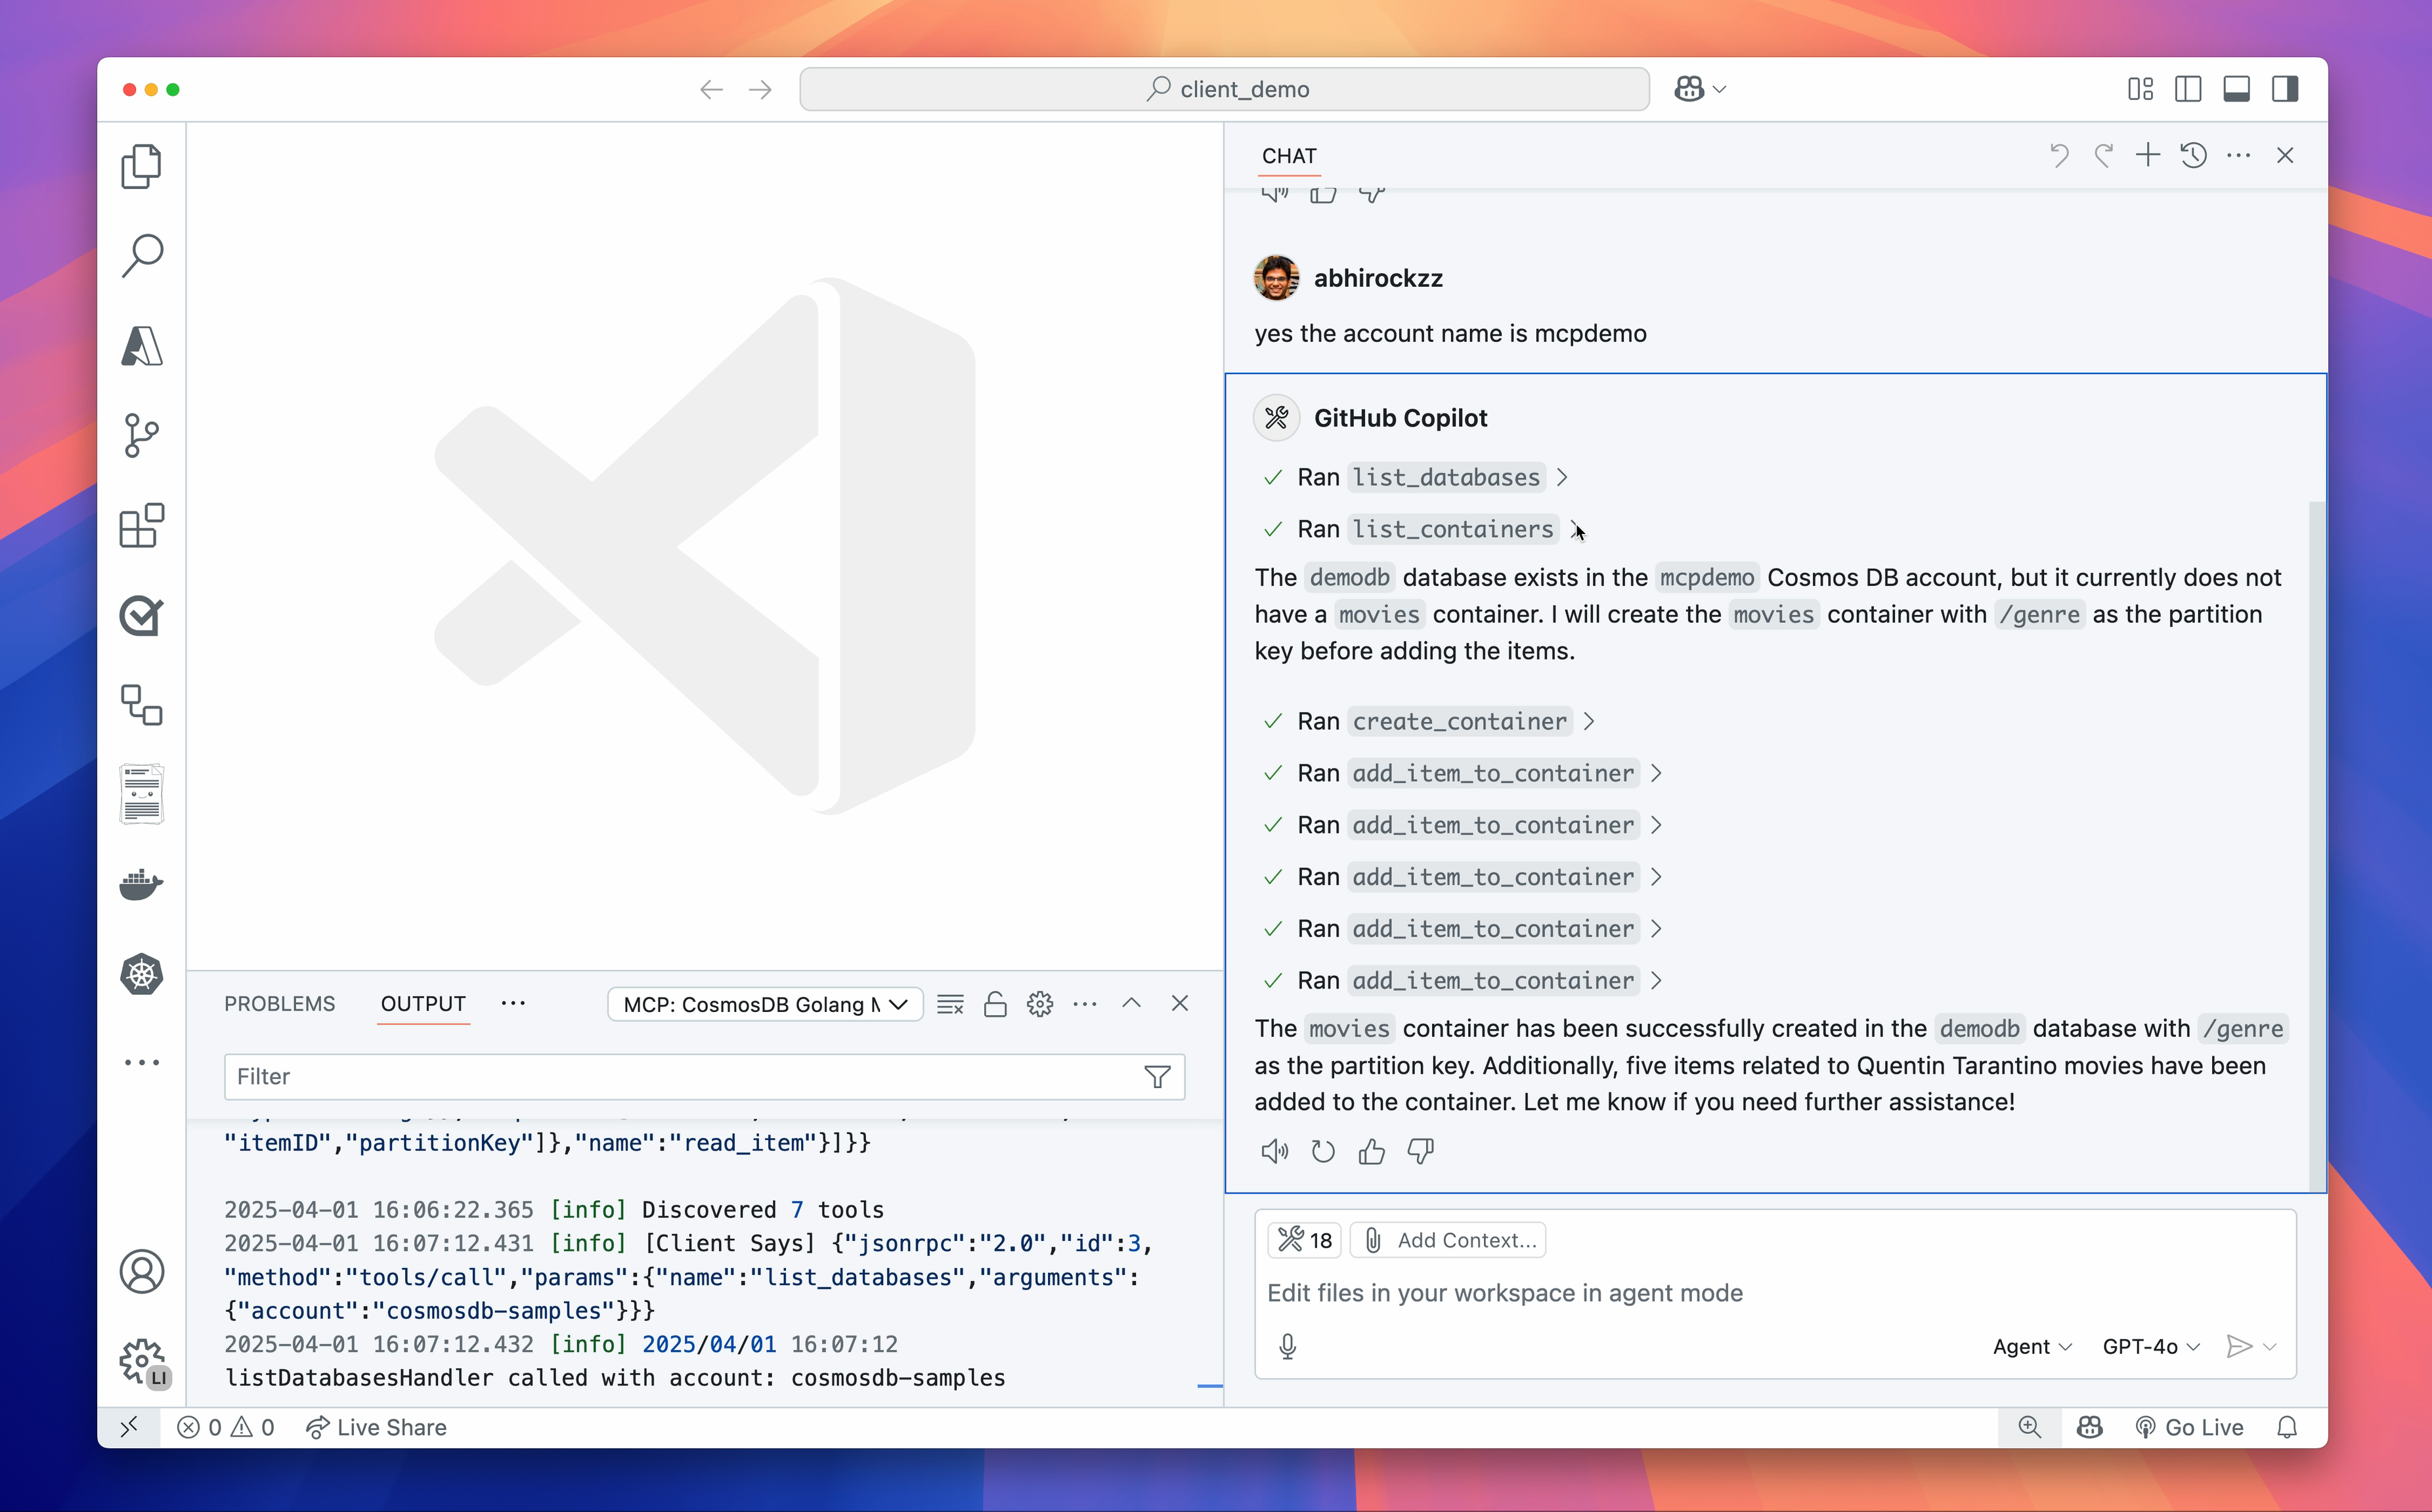2432x1512 pixels.
Task: Toggle the bottom panel visibility
Action: [x=2236, y=89]
